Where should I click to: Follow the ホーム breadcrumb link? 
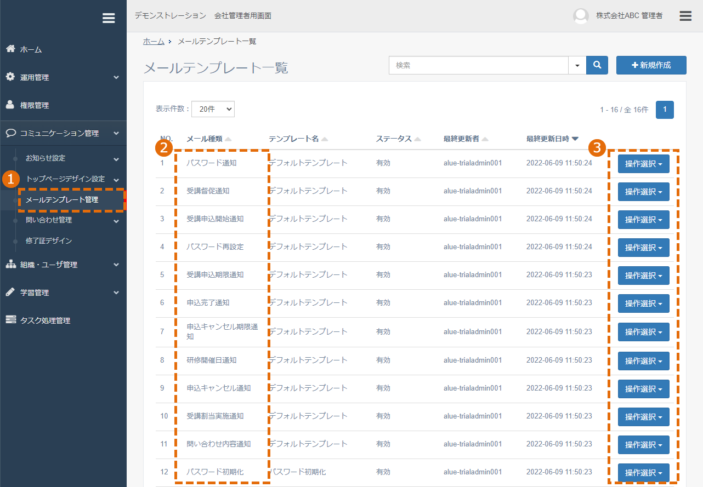tap(154, 41)
